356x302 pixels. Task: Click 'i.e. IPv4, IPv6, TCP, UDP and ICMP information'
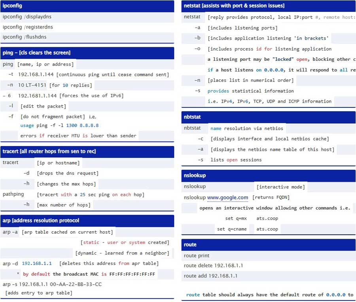[269, 101]
